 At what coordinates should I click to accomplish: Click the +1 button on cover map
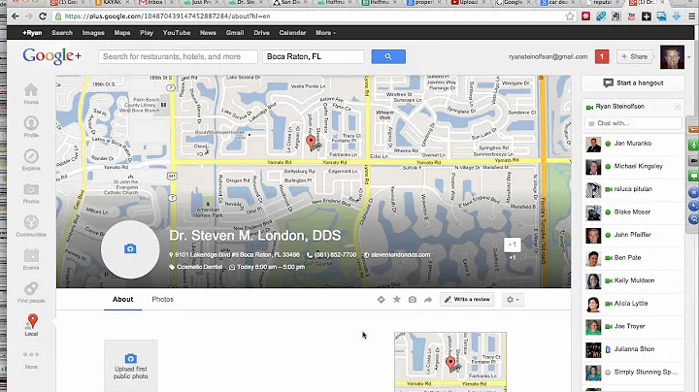[513, 245]
